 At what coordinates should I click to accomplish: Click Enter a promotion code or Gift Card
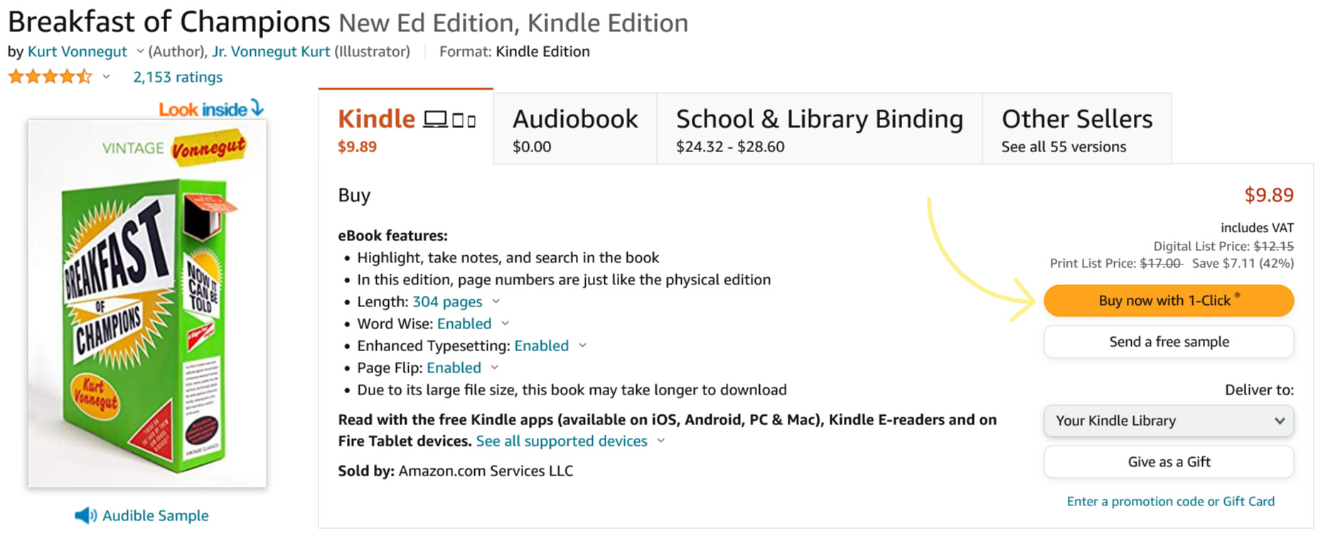[x=1169, y=501]
